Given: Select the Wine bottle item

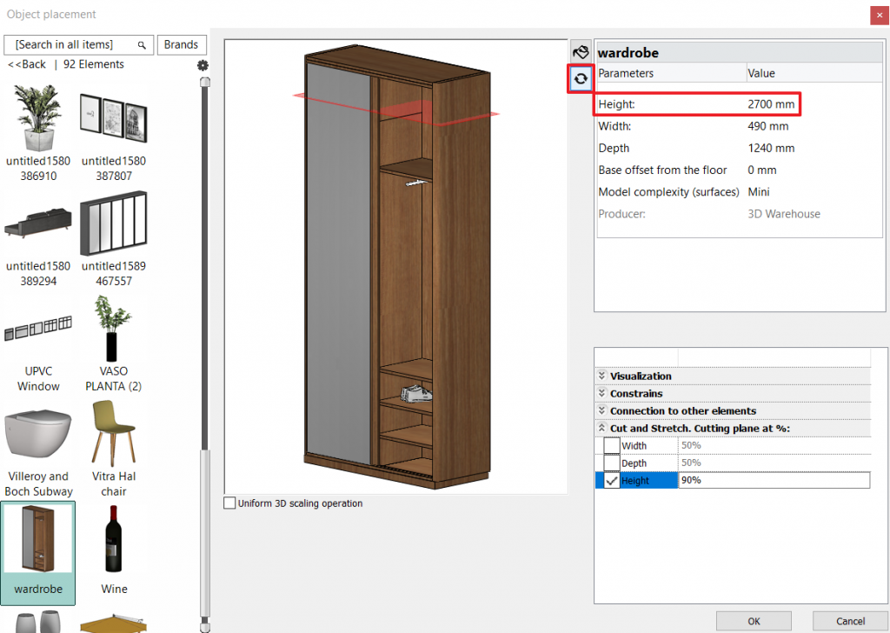Looking at the screenshot, I should pyautogui.click(x=114, y=540).
